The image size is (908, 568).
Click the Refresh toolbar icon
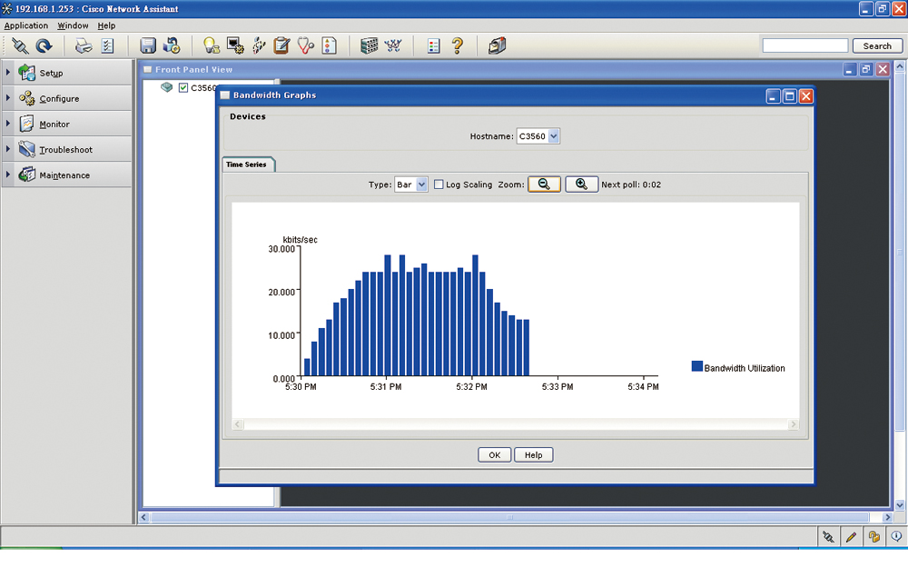coord(44,45)
